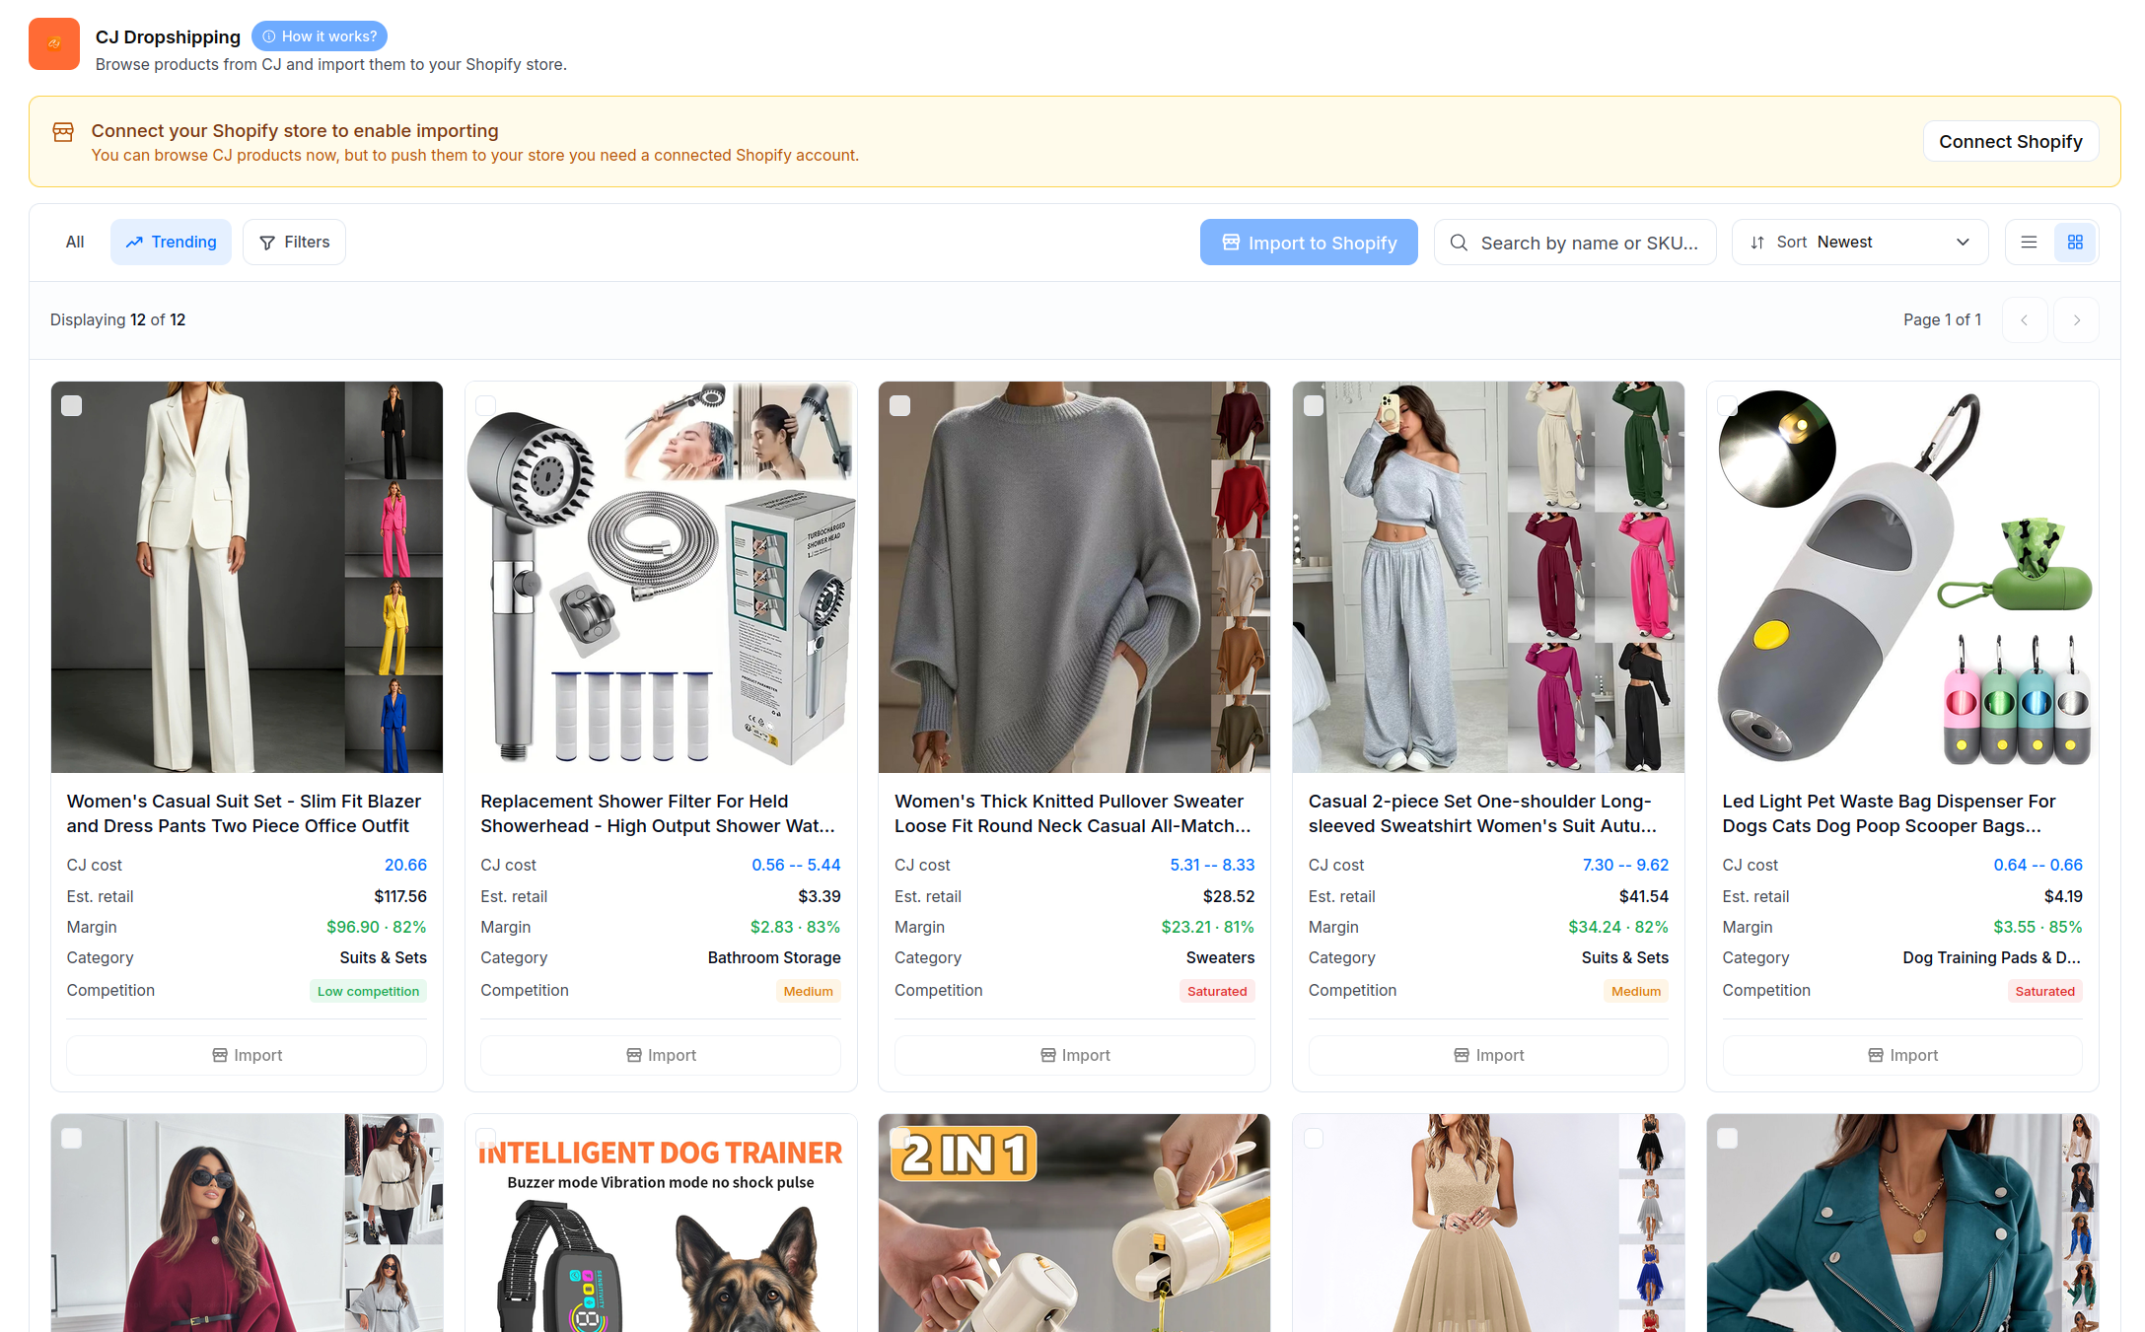The image size is (2145, 1332).
Task: Click the orange CJ Dropshipping logo icon
Action: pyautogui.click(x=54, y=44)
